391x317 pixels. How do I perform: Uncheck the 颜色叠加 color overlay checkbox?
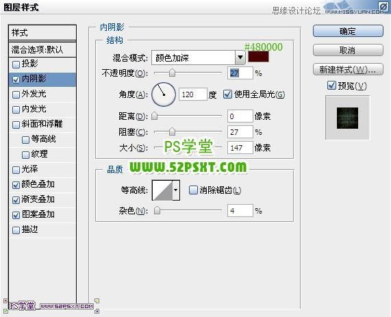[x=16, y=185]
